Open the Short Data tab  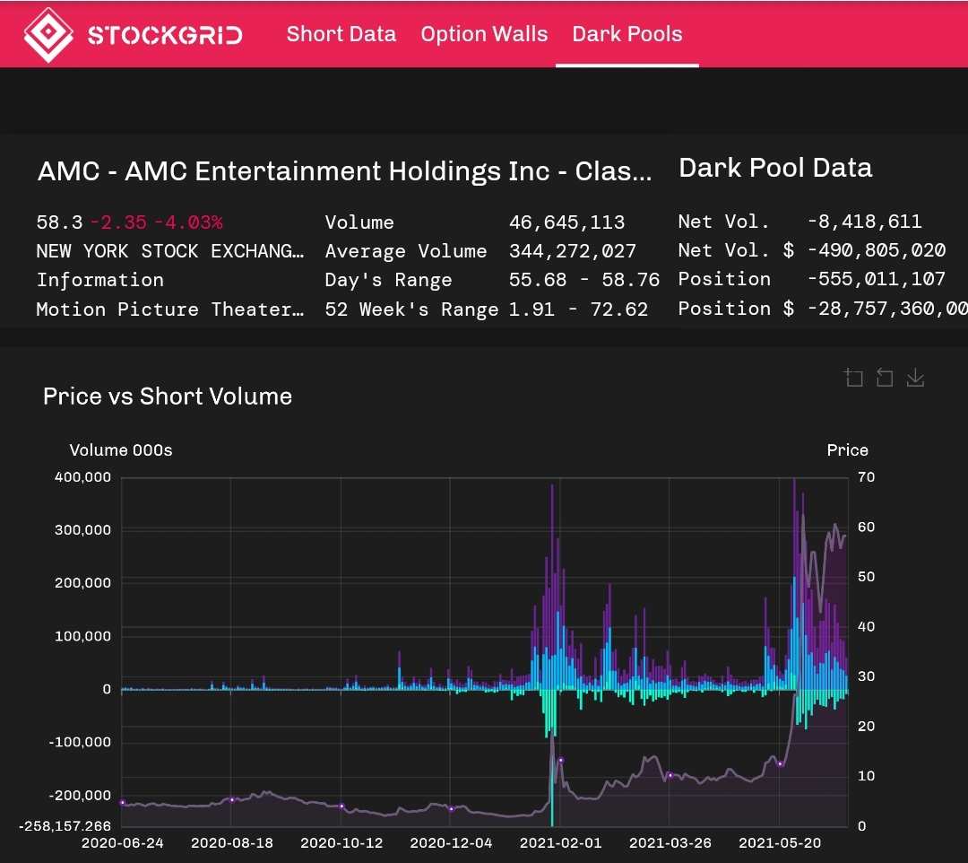pyautogui.click(x=341, y=34)
